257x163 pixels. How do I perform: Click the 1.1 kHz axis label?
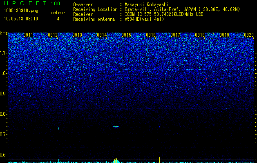pos(4,53)
